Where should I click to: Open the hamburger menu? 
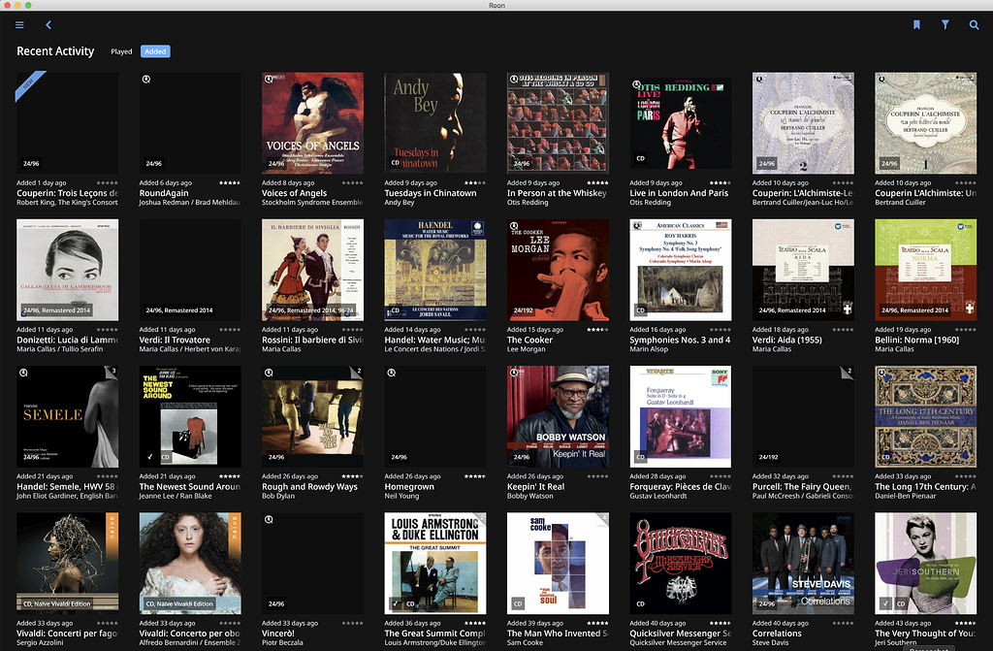[18, 25]
